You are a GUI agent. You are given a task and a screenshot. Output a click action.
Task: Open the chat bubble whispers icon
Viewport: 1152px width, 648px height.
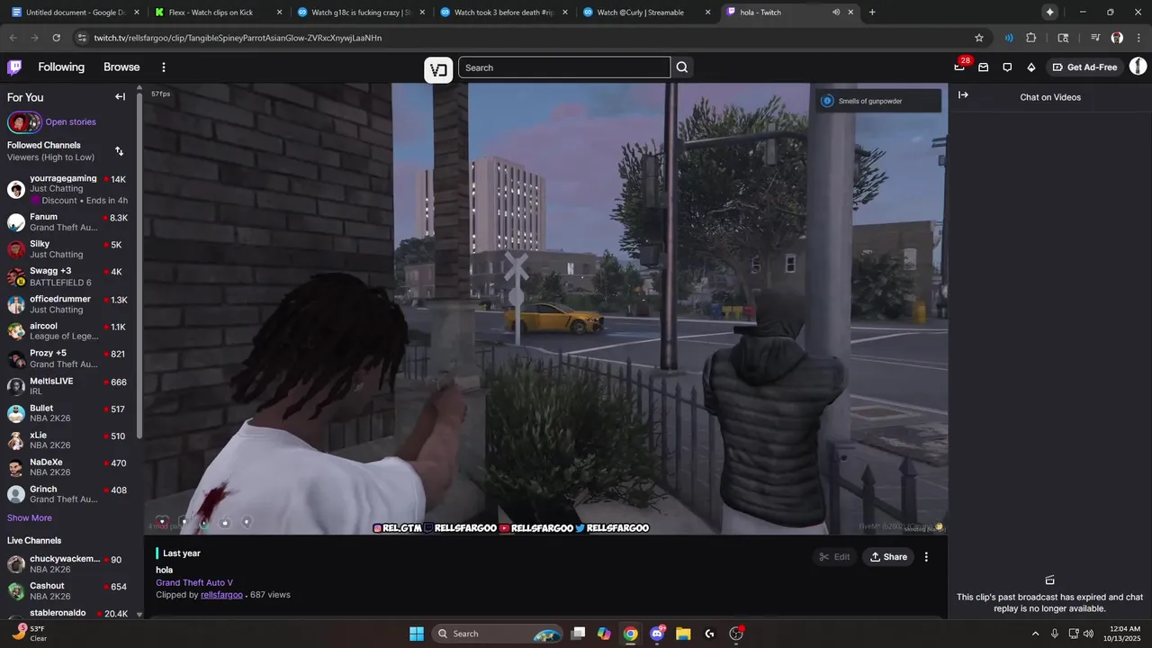tap(1007, 67)
